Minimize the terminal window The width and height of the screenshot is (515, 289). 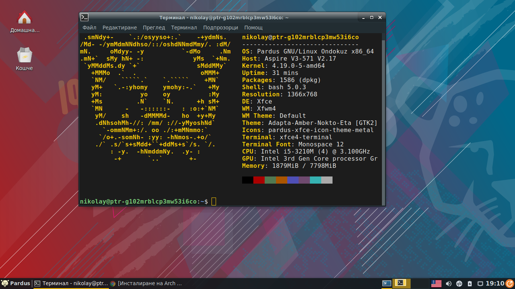point(364,17)
